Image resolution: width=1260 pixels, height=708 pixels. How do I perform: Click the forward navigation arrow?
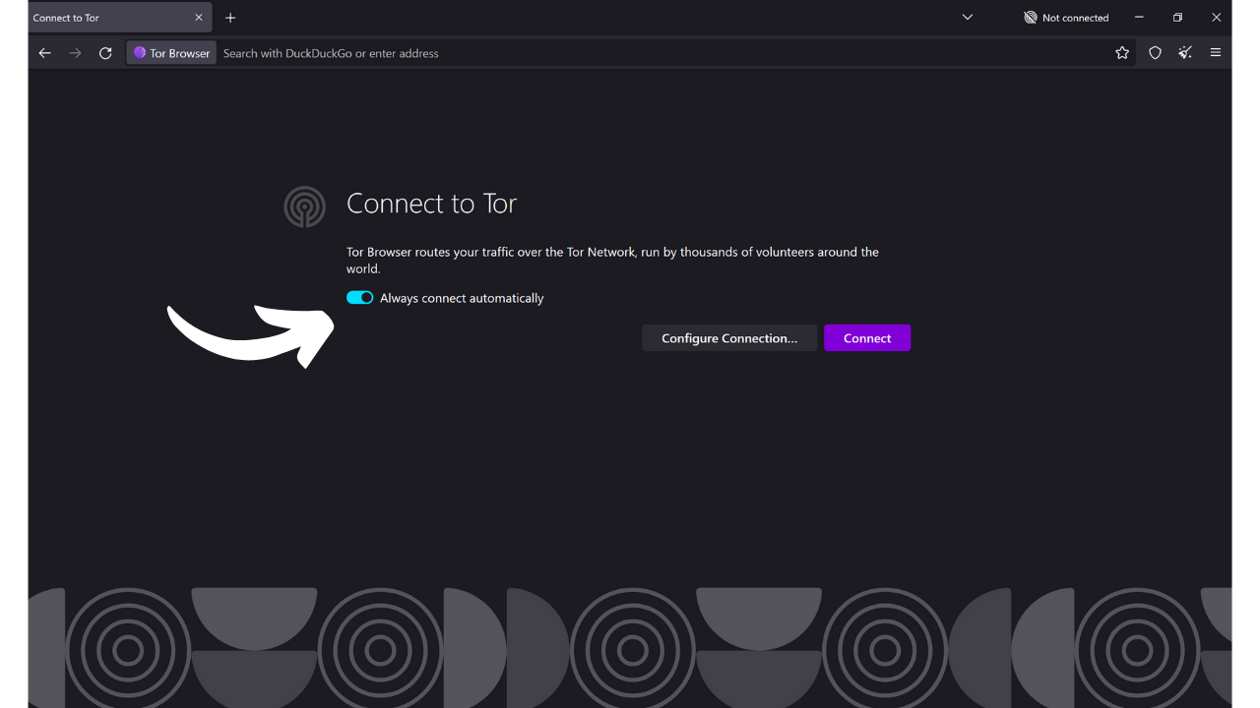(x=75, y=53)
